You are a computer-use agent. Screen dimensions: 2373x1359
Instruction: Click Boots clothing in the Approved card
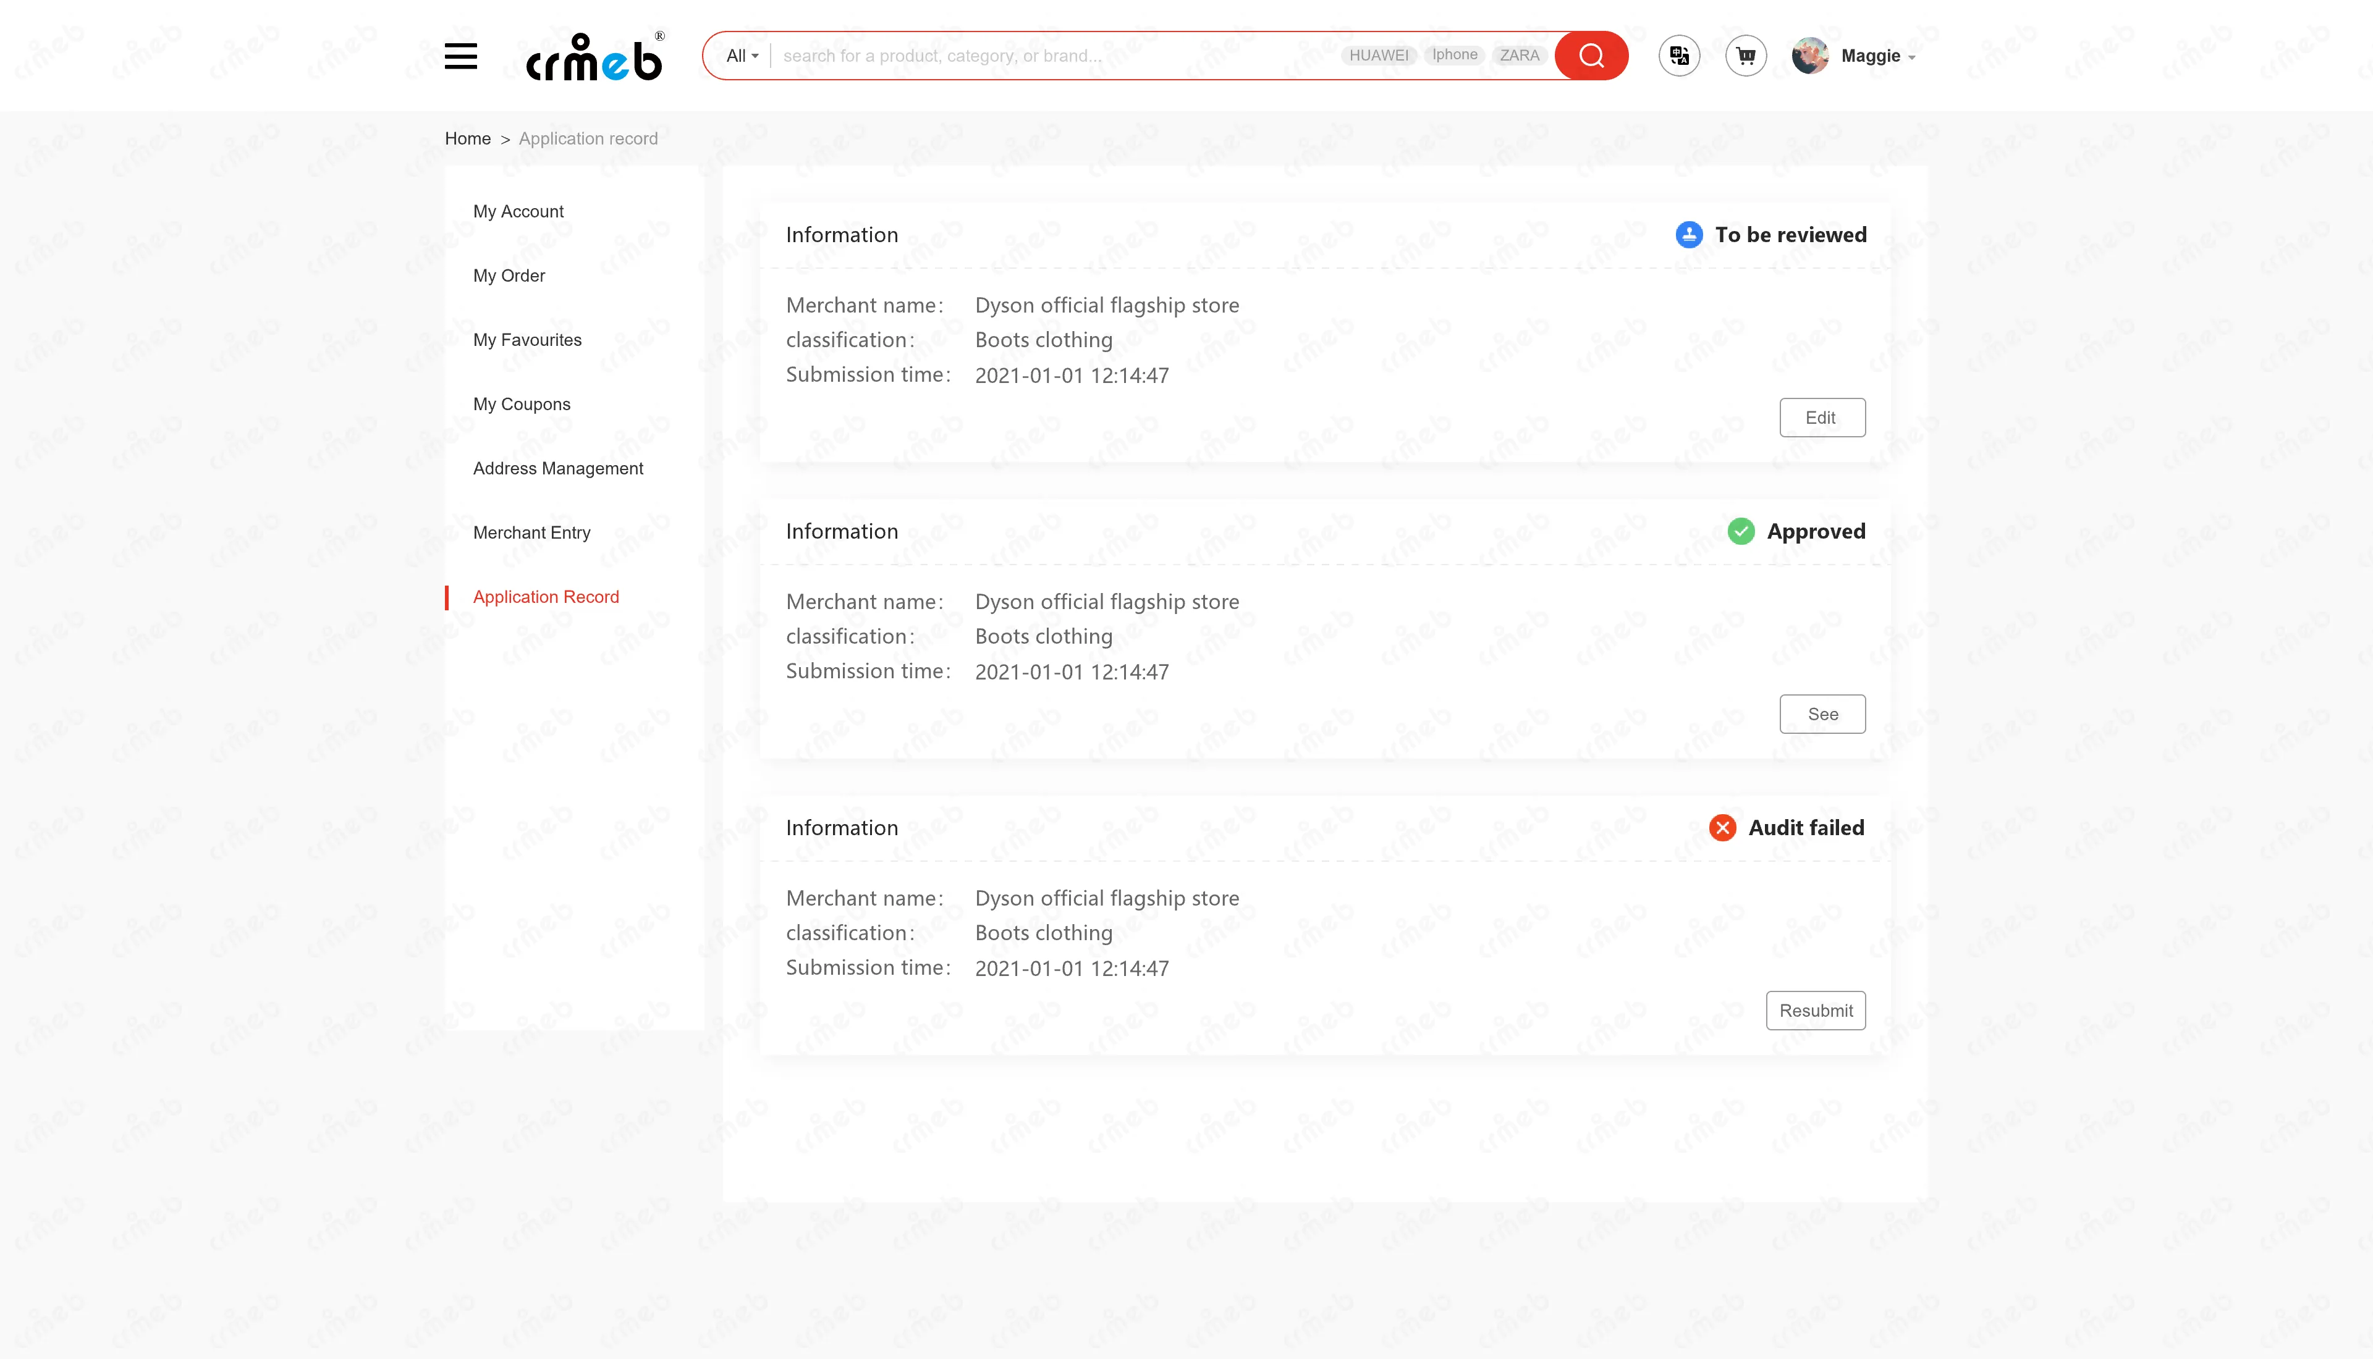[x=1044, y=636]
